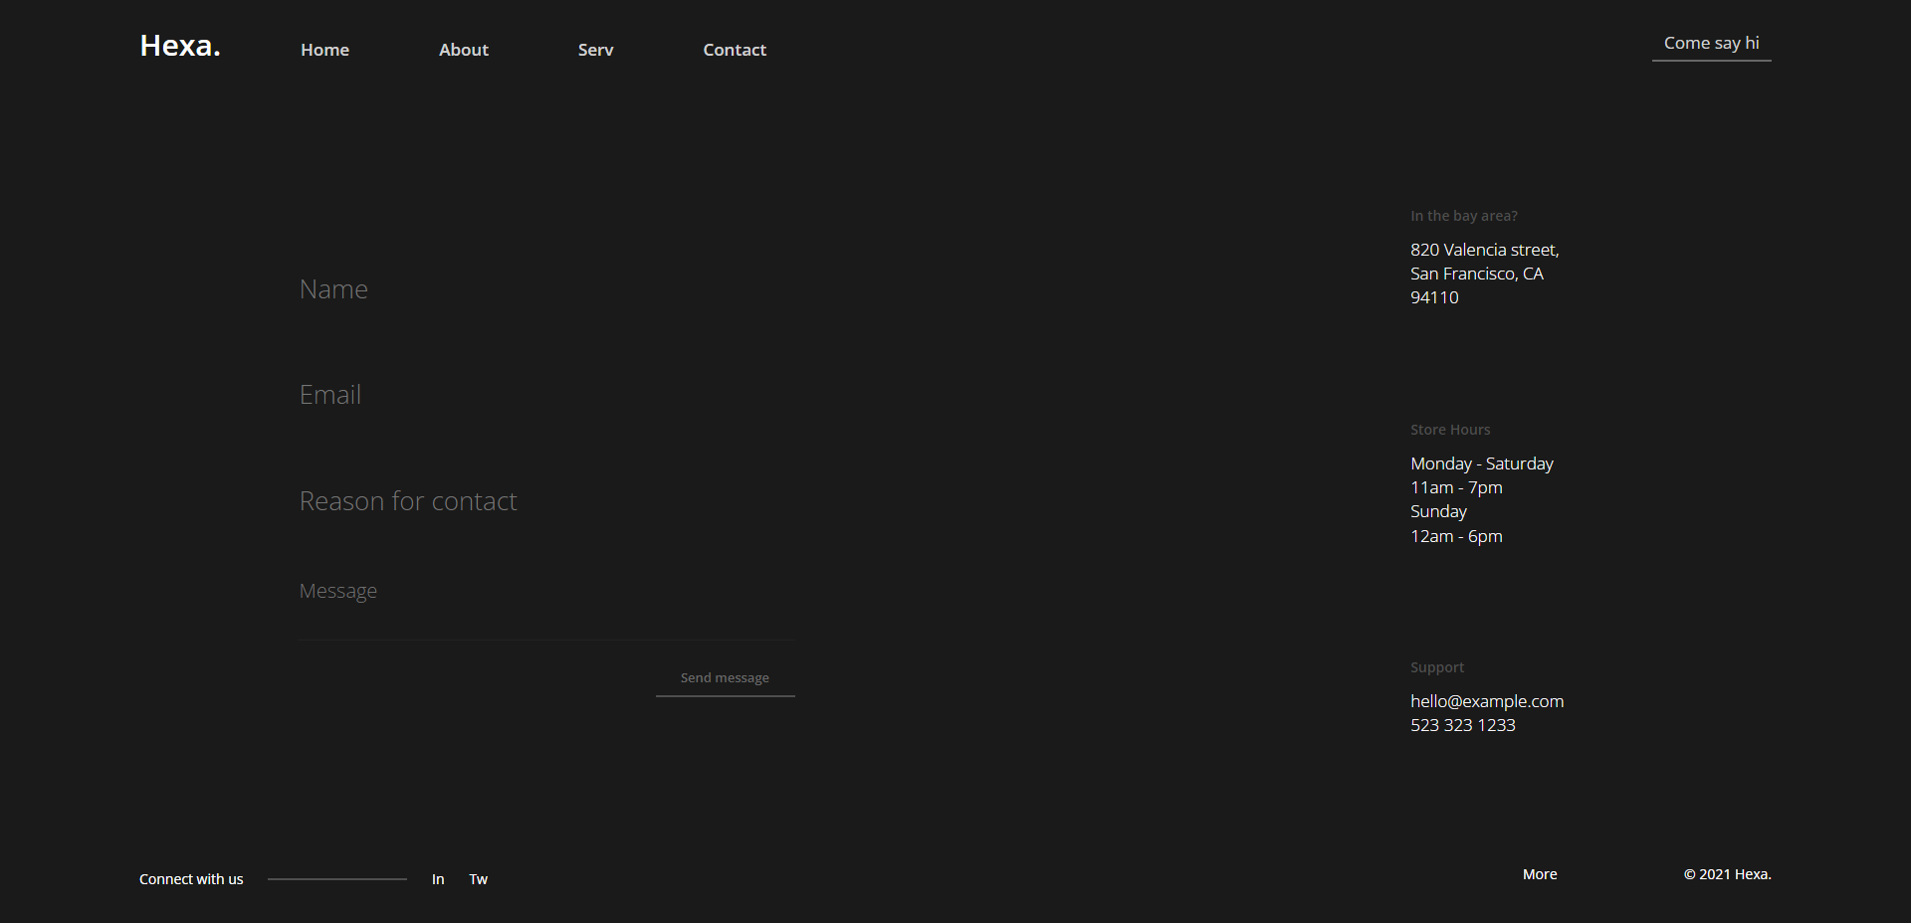Click the More link in footer

pos(1540,874)
